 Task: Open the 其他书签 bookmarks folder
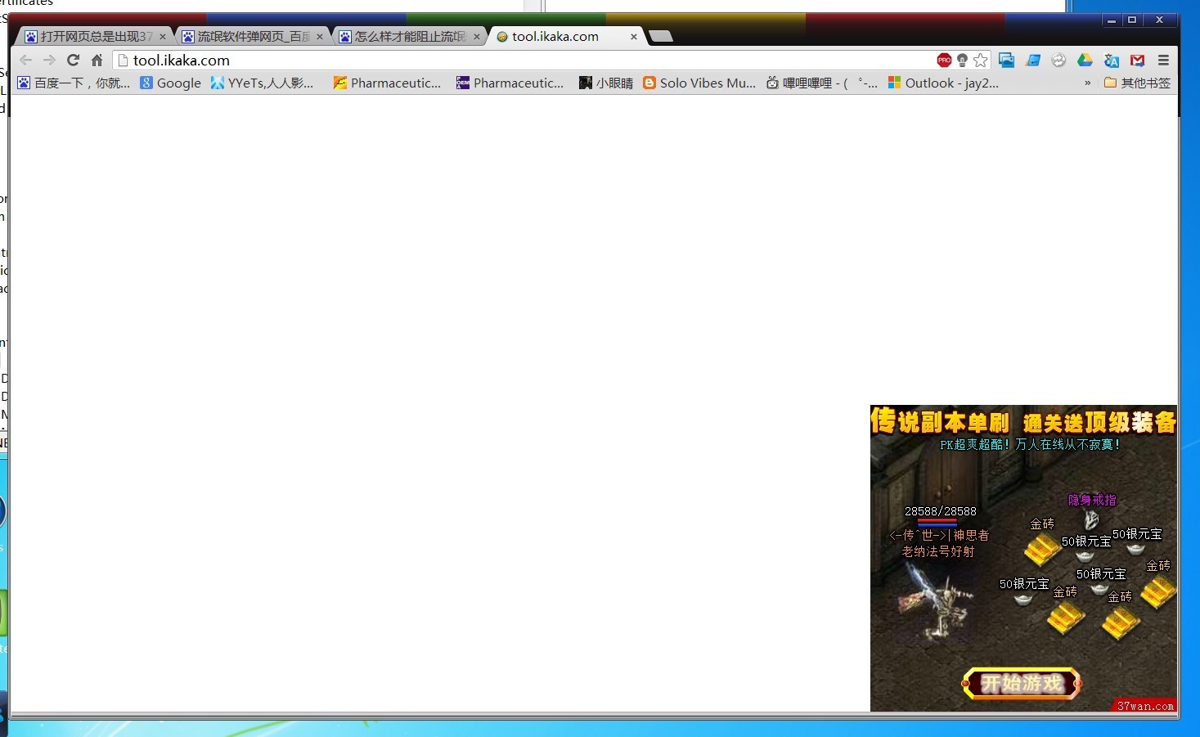coord(1137,83)
